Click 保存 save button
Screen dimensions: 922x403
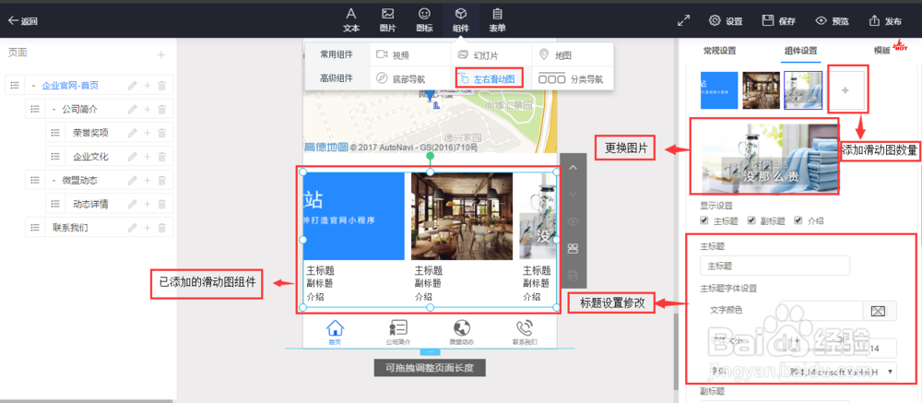778,20
